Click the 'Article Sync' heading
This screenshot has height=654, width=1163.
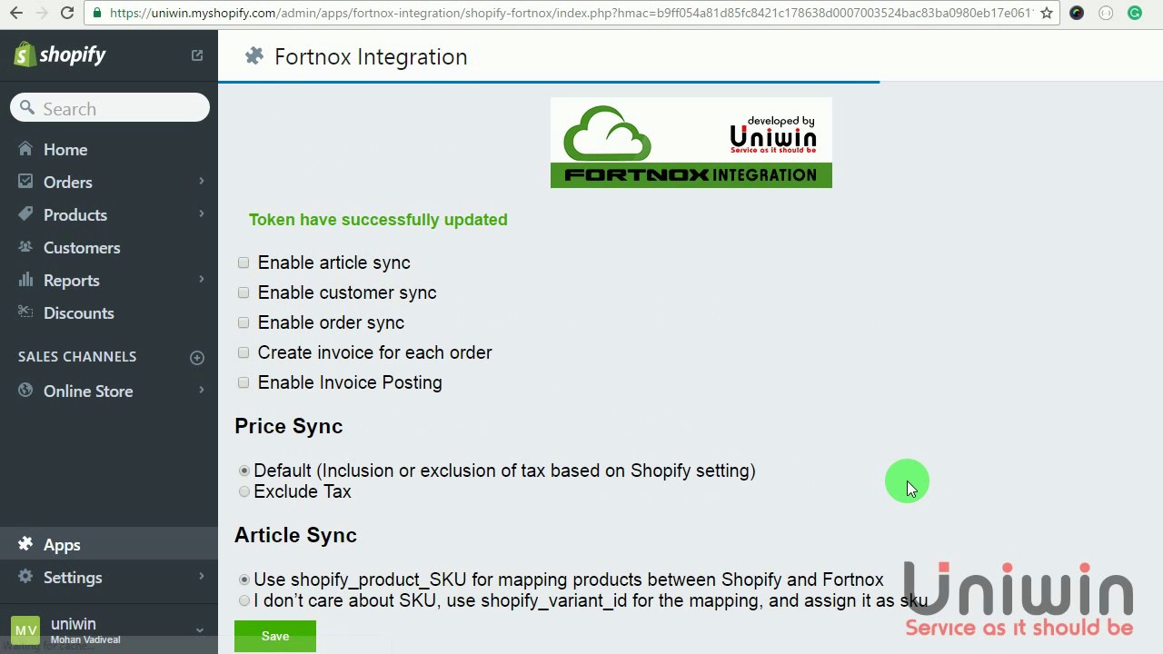(x=295, y=535)
